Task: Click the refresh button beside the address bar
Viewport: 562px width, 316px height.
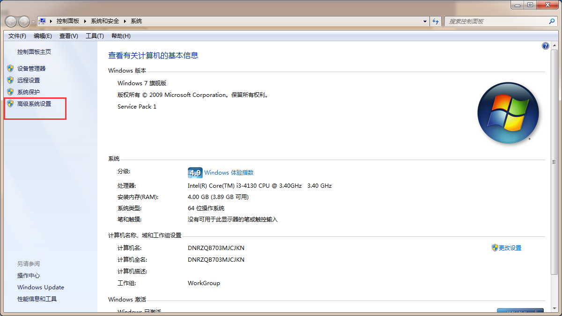Action: point(436,21)
